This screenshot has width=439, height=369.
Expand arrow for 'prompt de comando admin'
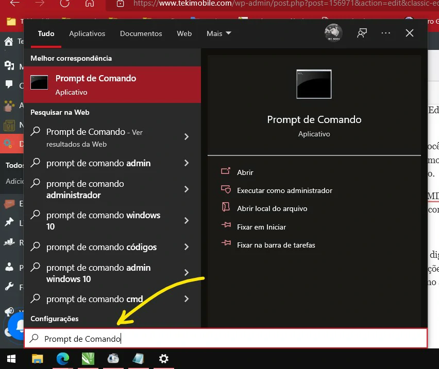tap(187, 163)
